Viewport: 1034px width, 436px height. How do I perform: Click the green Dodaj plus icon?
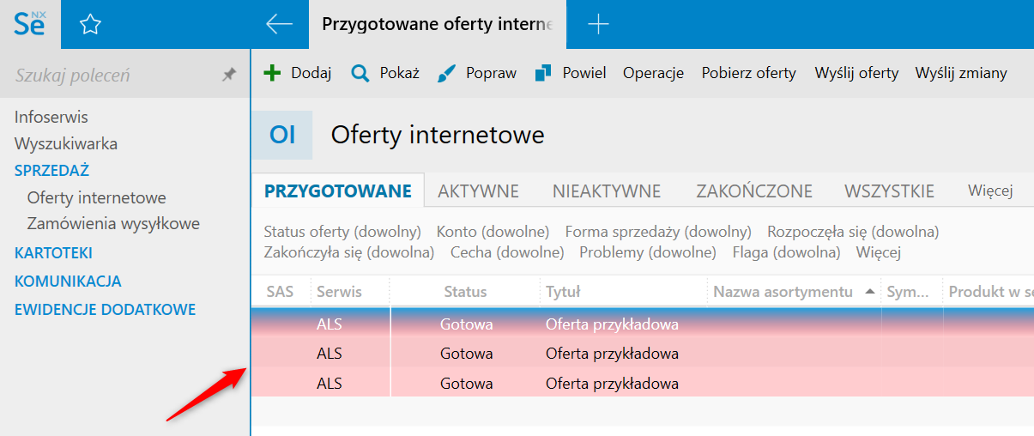[272, 73]
